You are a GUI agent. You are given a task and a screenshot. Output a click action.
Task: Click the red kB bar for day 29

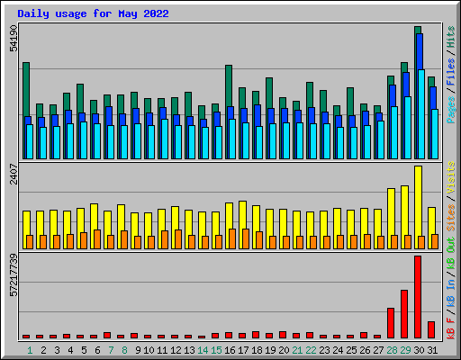[404, 314]
